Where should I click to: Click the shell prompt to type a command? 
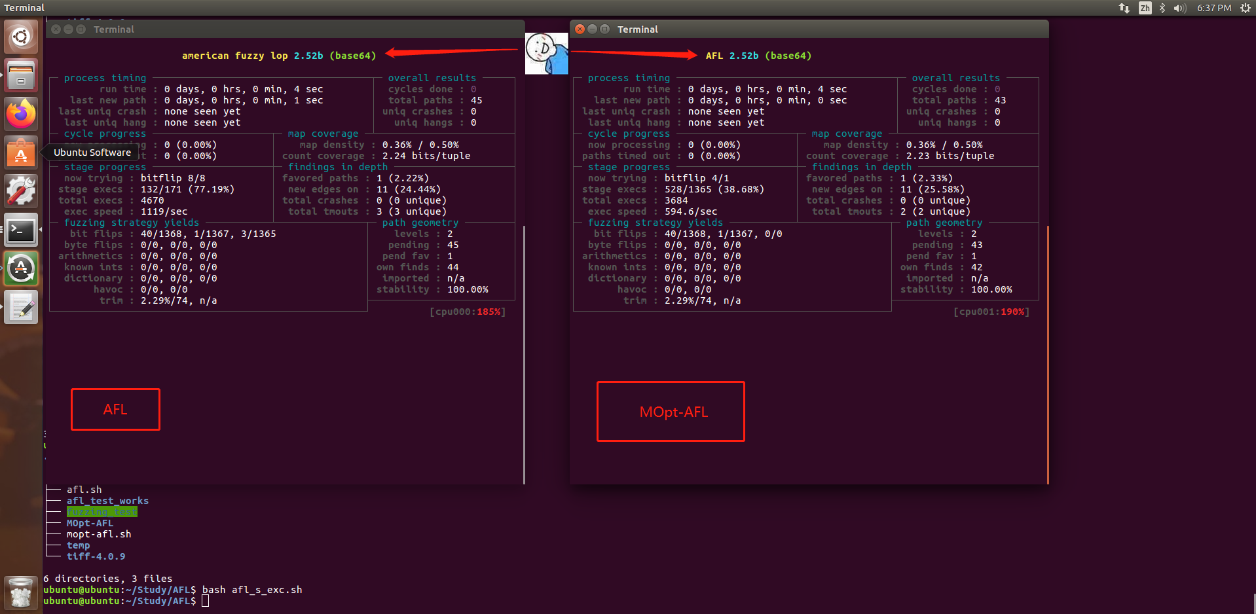tap(204, 600)
